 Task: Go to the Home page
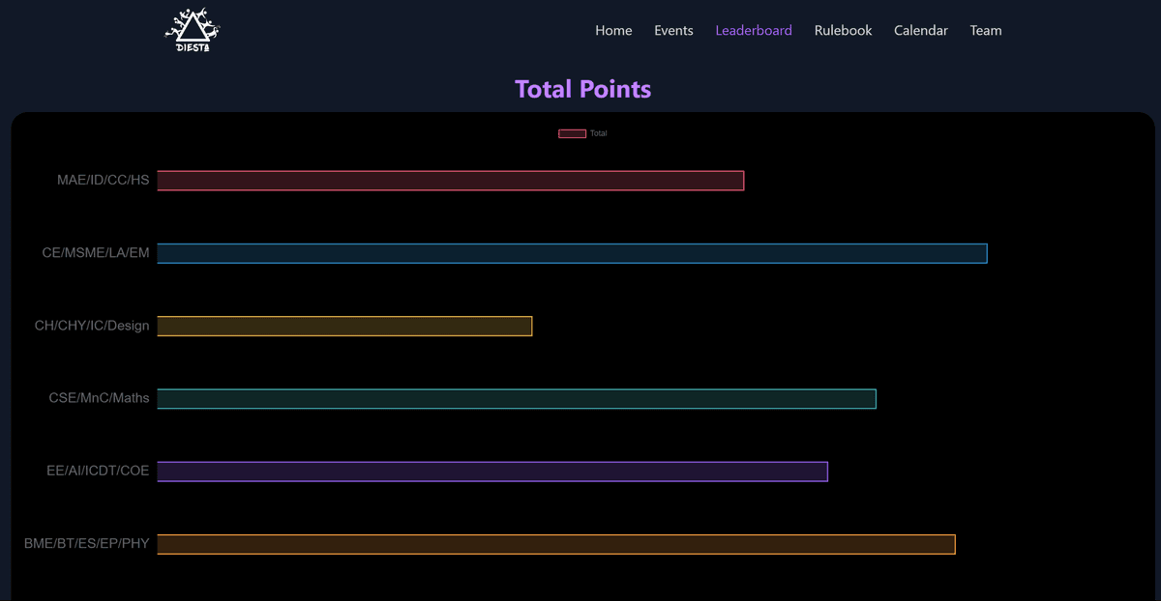(613, 31)
